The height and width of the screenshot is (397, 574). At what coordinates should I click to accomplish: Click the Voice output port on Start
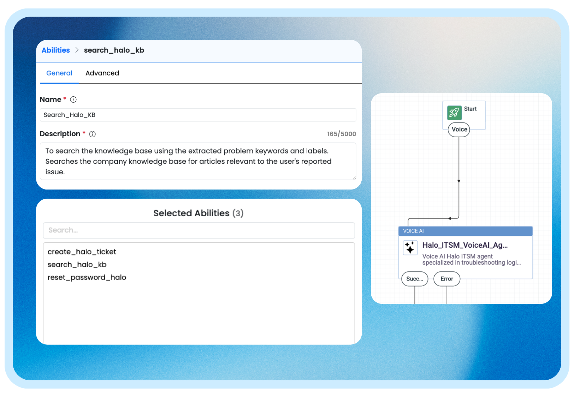click(x=459, y=130)
